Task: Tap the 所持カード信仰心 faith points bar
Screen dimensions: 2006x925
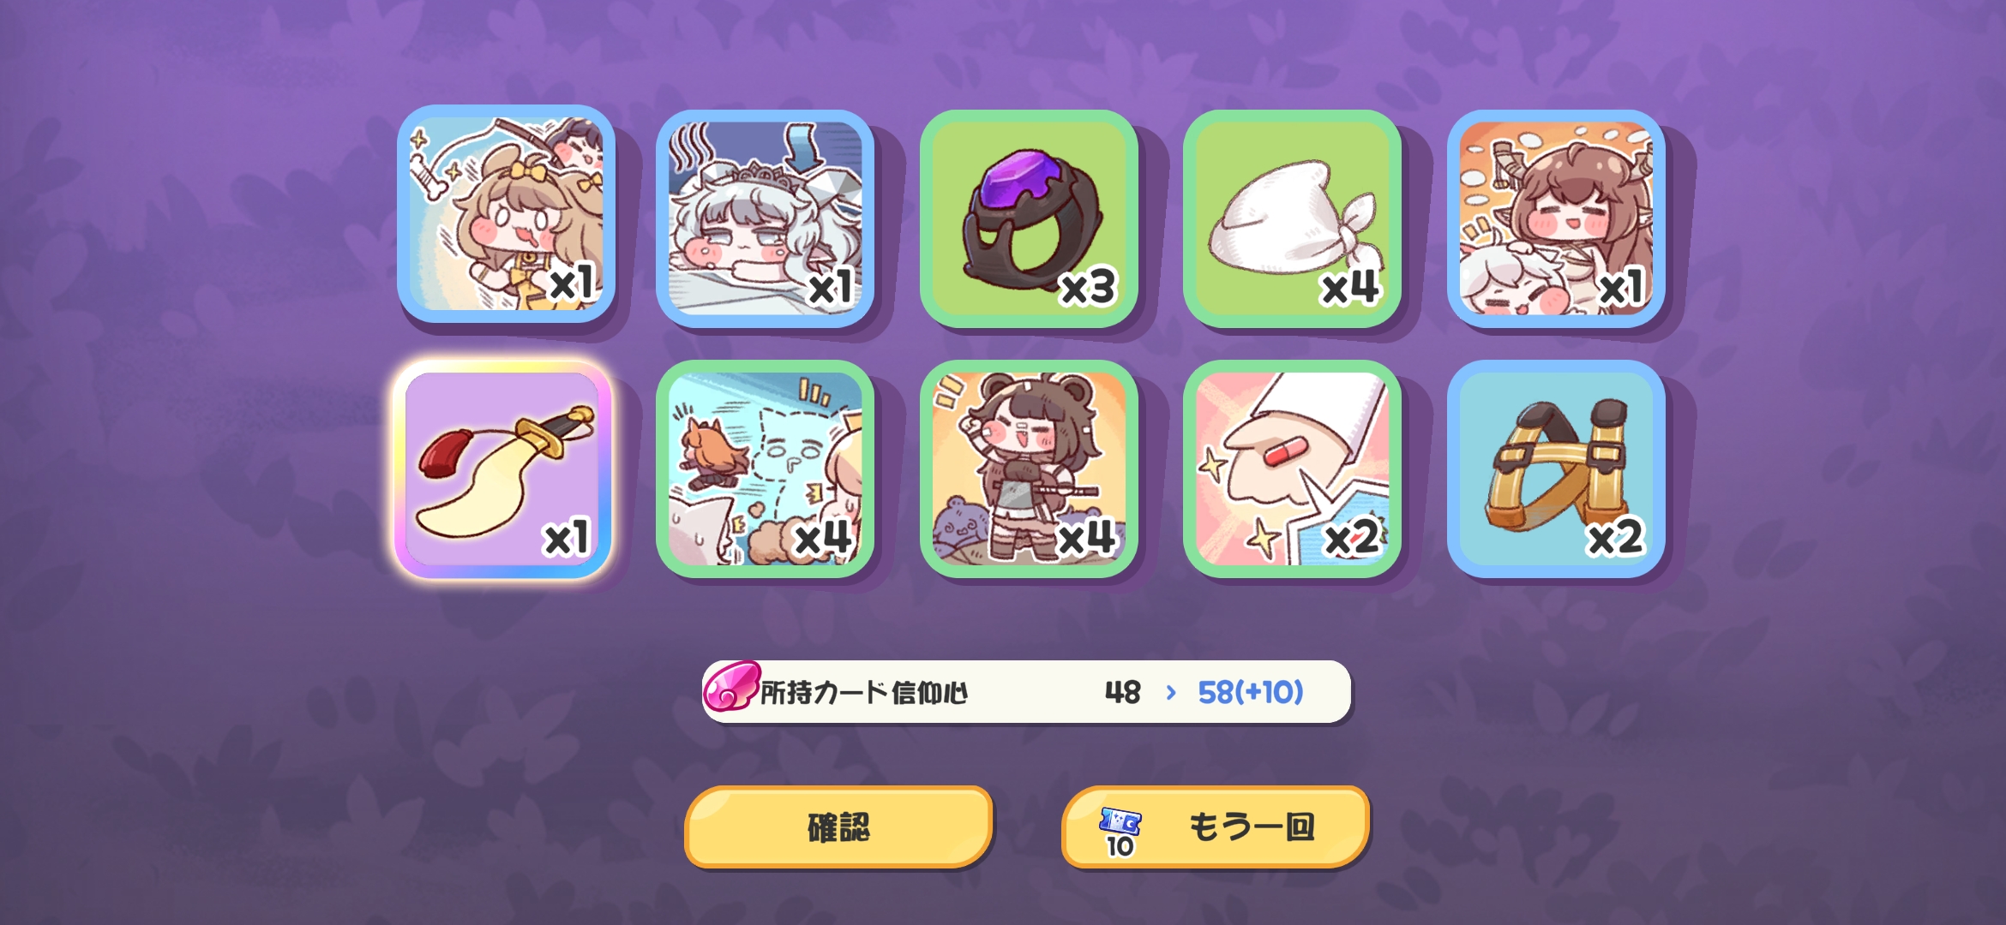Action: 1026,691
